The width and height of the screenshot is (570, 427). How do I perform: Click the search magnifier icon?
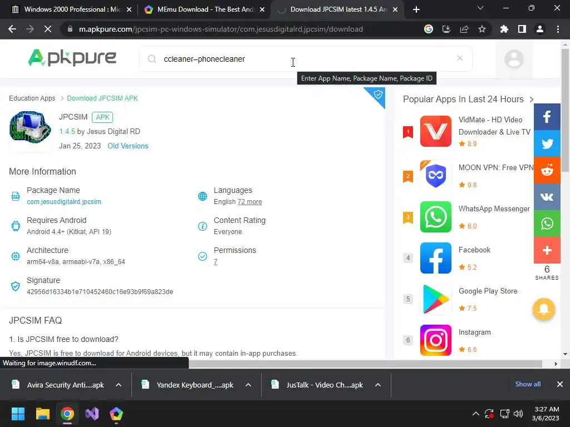[x=152, y=59]
